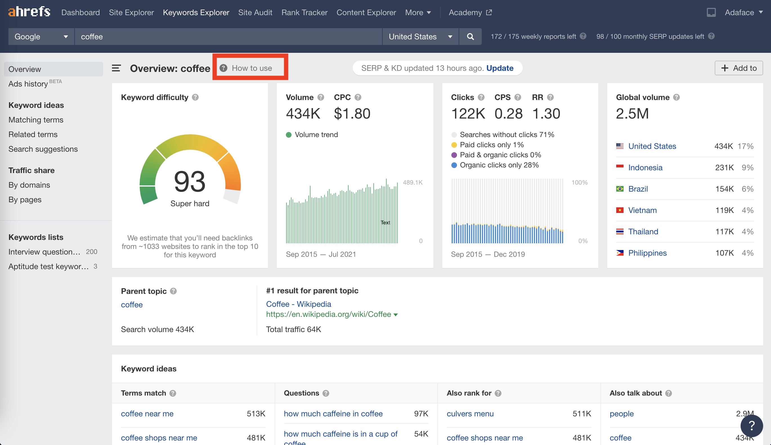Click the search magnifier icon
Viewport: 771px width, 445px height.
tap(471, 37)
